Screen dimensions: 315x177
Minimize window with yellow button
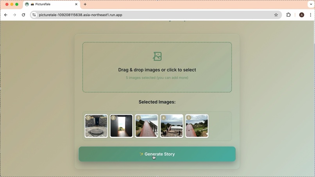12,4
